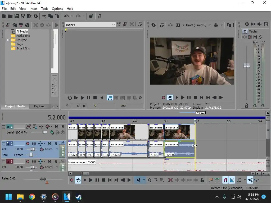Solo video track 1 with S

(x=63, y=127)
